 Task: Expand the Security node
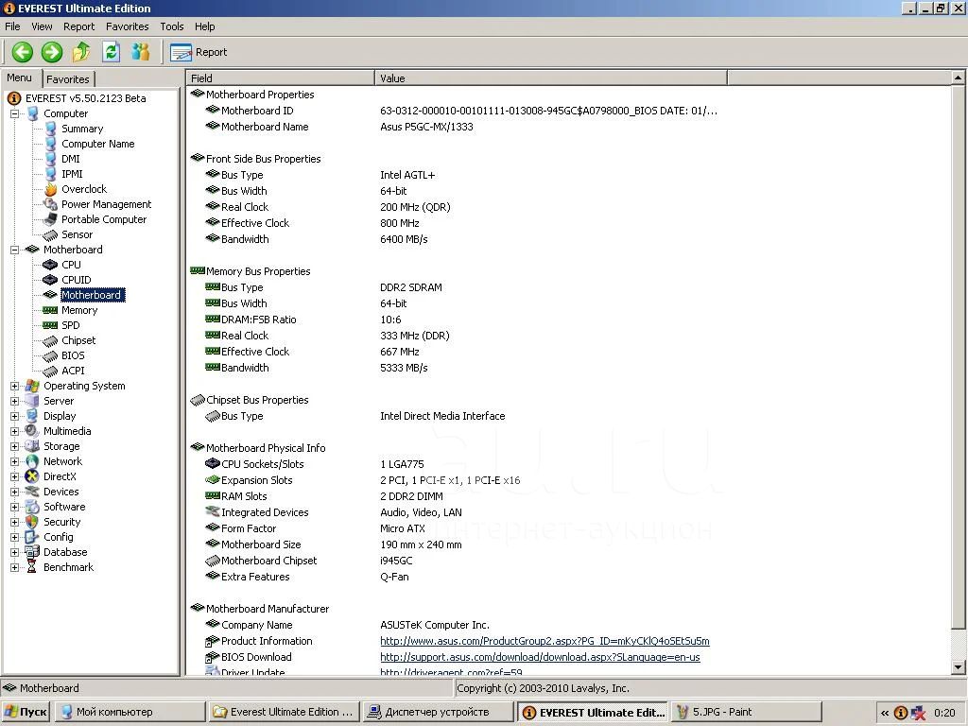[14, 522]
